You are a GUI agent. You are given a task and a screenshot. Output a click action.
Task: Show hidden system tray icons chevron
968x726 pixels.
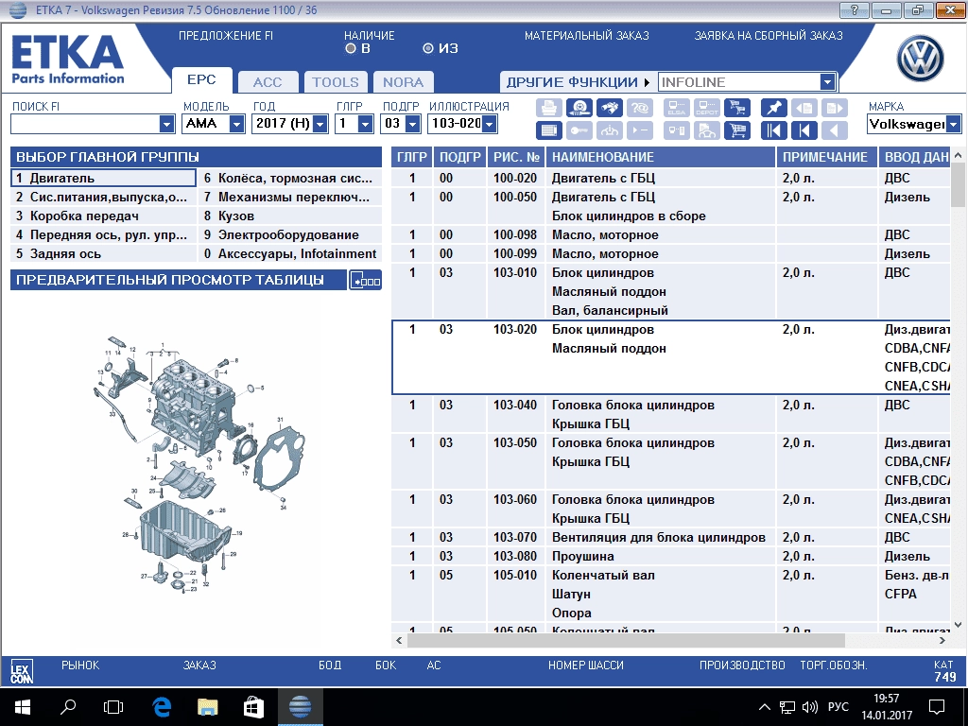764,707
